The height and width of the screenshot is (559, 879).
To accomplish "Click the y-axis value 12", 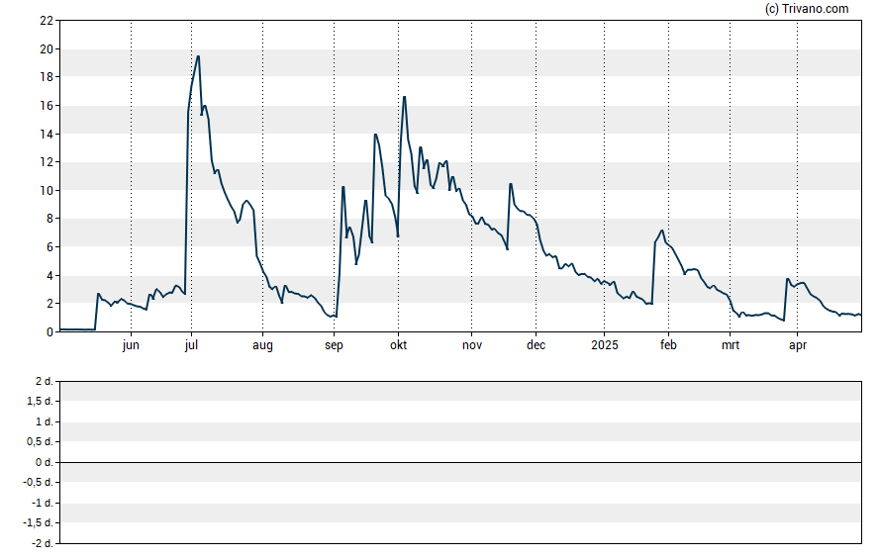I will pyautogui.click(x=47, y=162).
